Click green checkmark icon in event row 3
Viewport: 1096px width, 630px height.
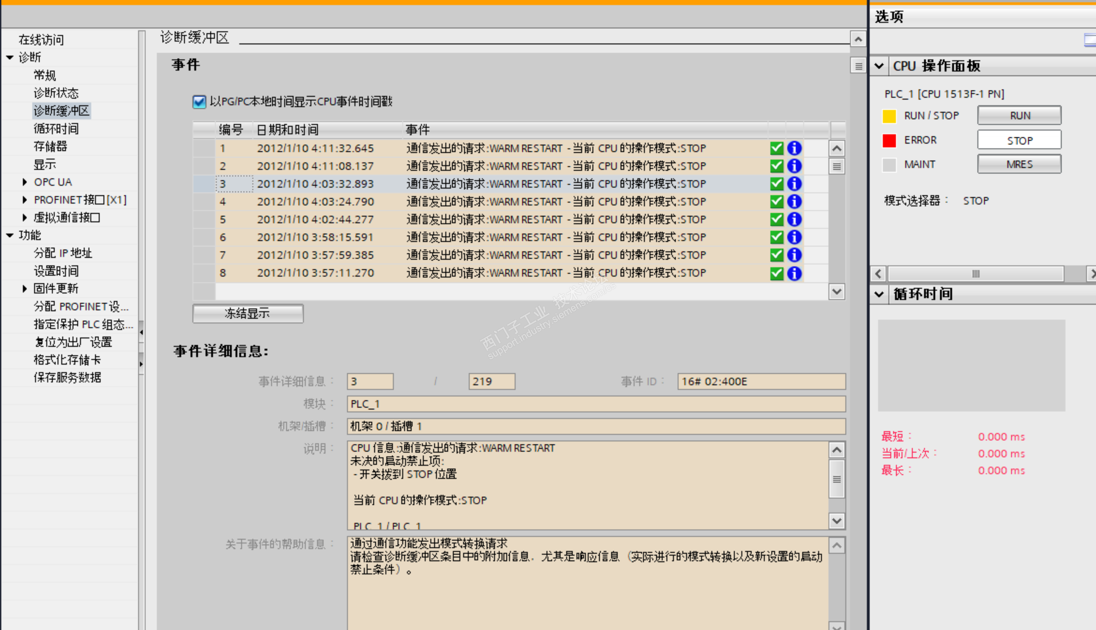click(x=776, y=184)
